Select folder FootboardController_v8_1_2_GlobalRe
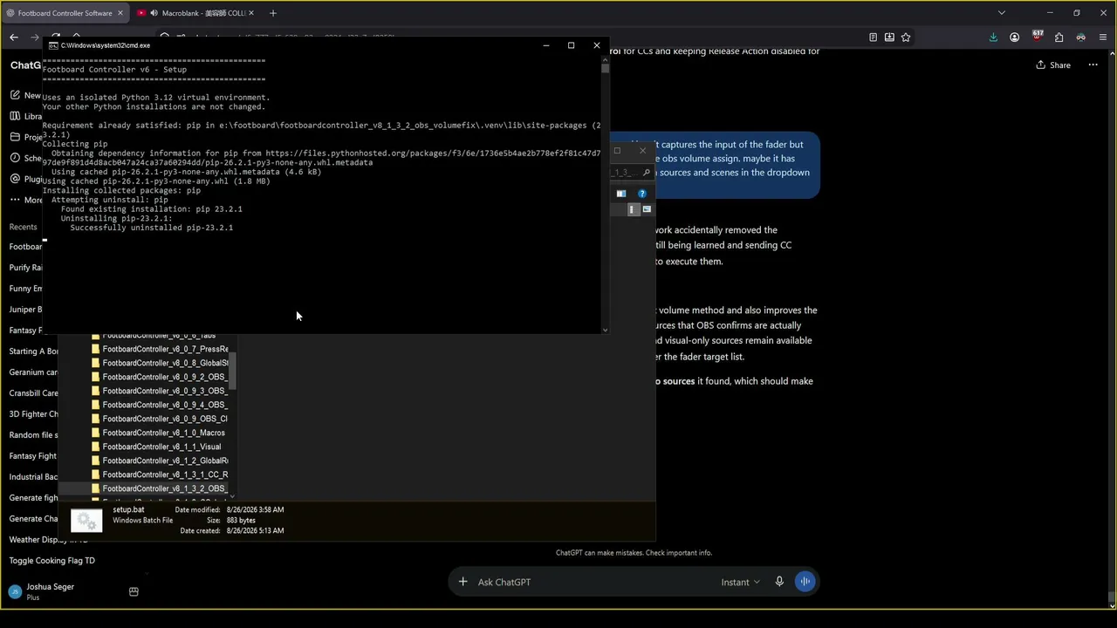Screen dimensions: 1117x628 coord(161,461)
